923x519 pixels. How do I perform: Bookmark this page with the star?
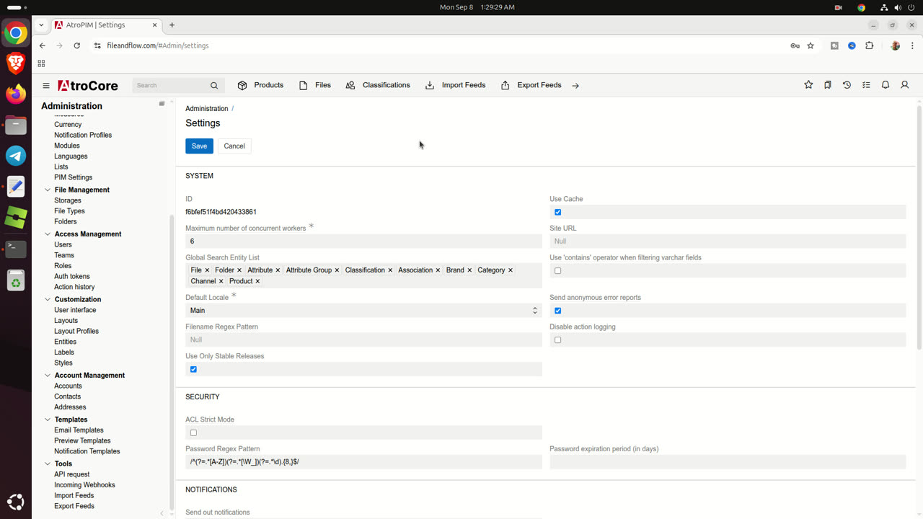(811, 45)
